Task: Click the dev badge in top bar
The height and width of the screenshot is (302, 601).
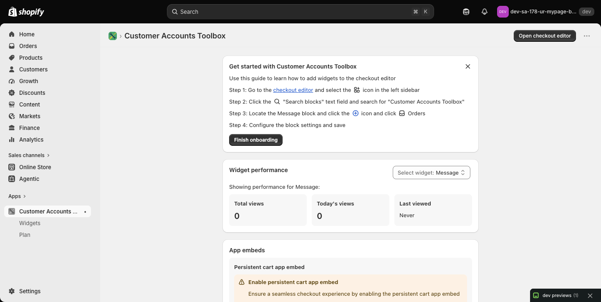Action: [x=586, y=12]
